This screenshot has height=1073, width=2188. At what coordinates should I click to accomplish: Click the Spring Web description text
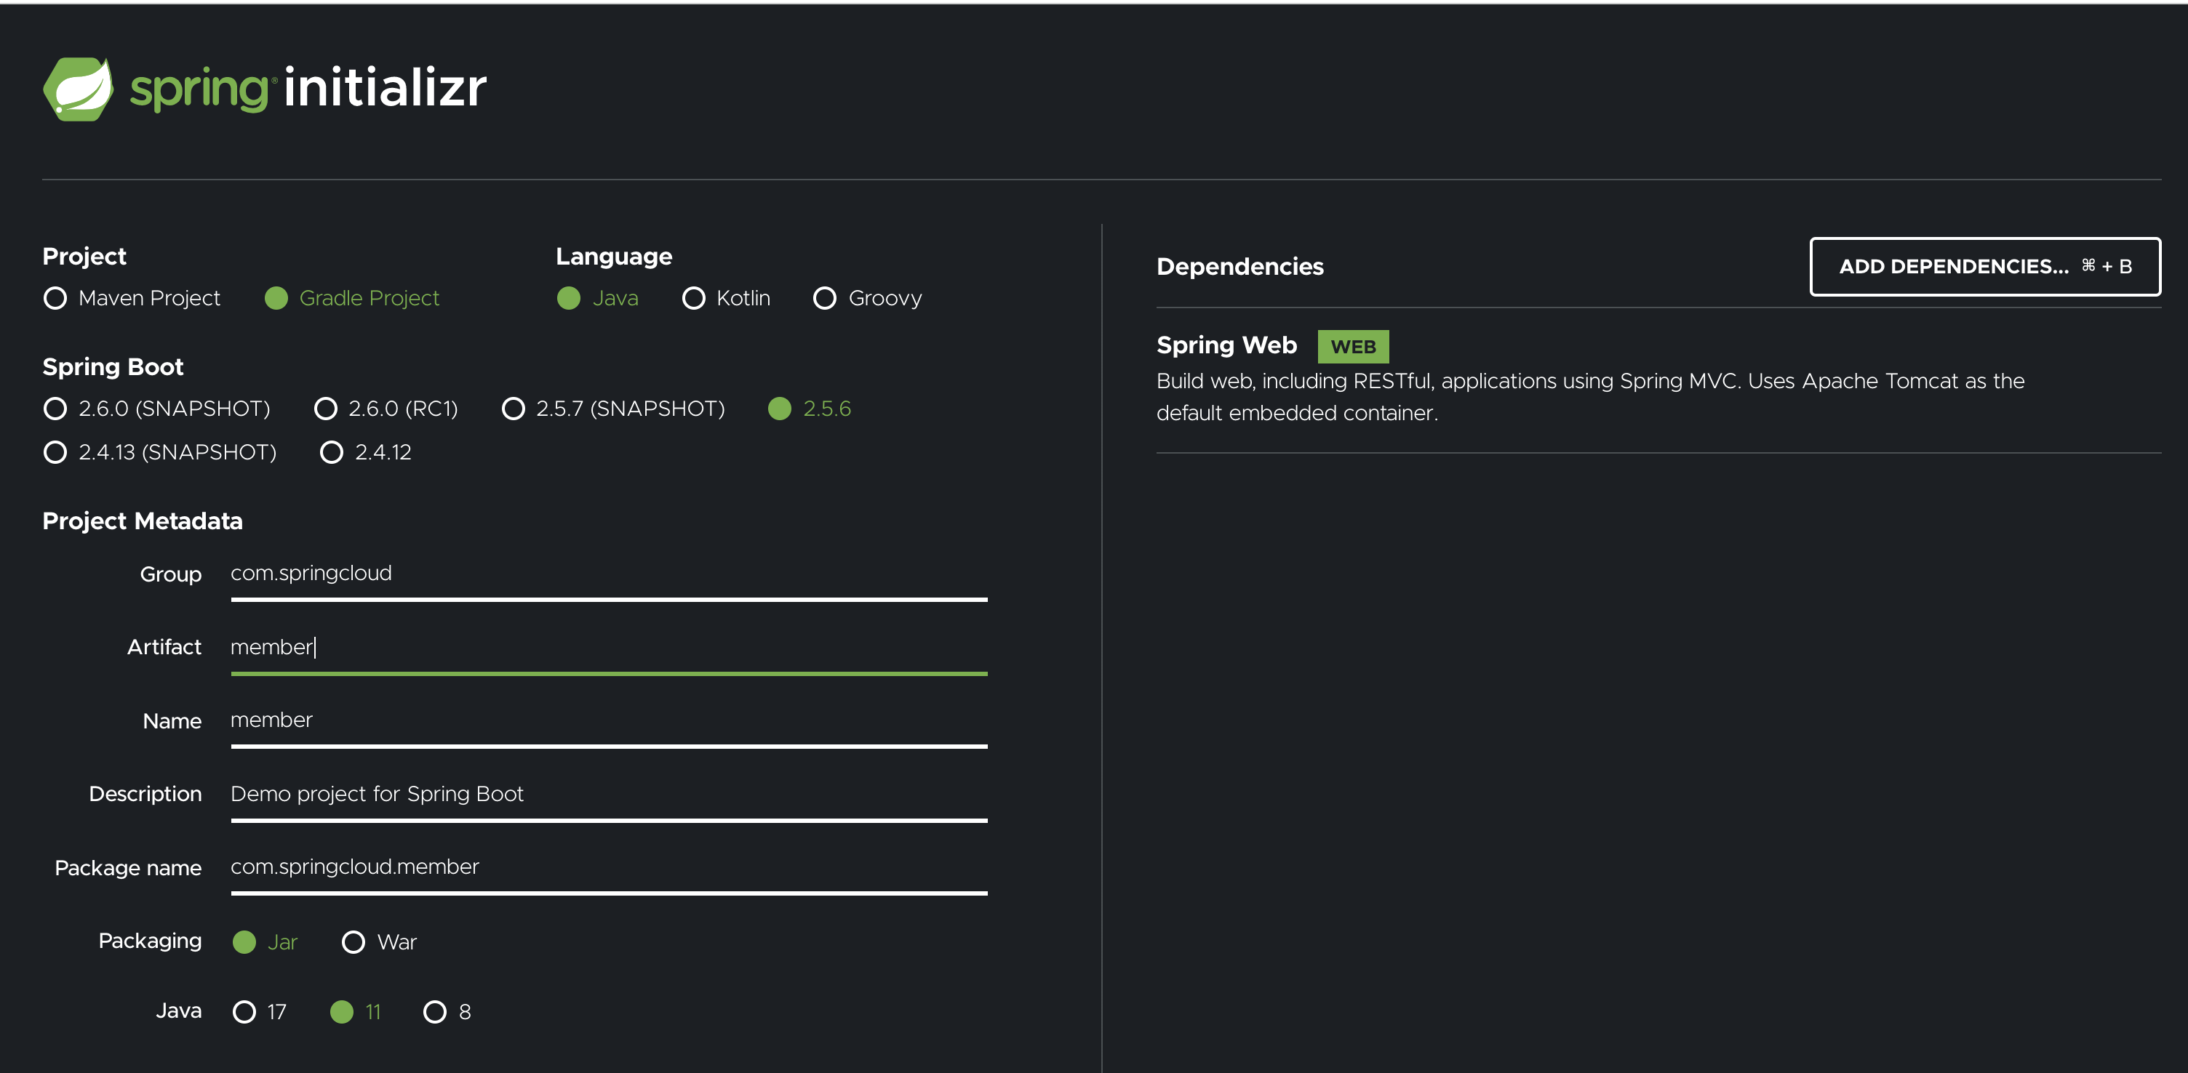pyautogui.click(x=1590, y=397)
